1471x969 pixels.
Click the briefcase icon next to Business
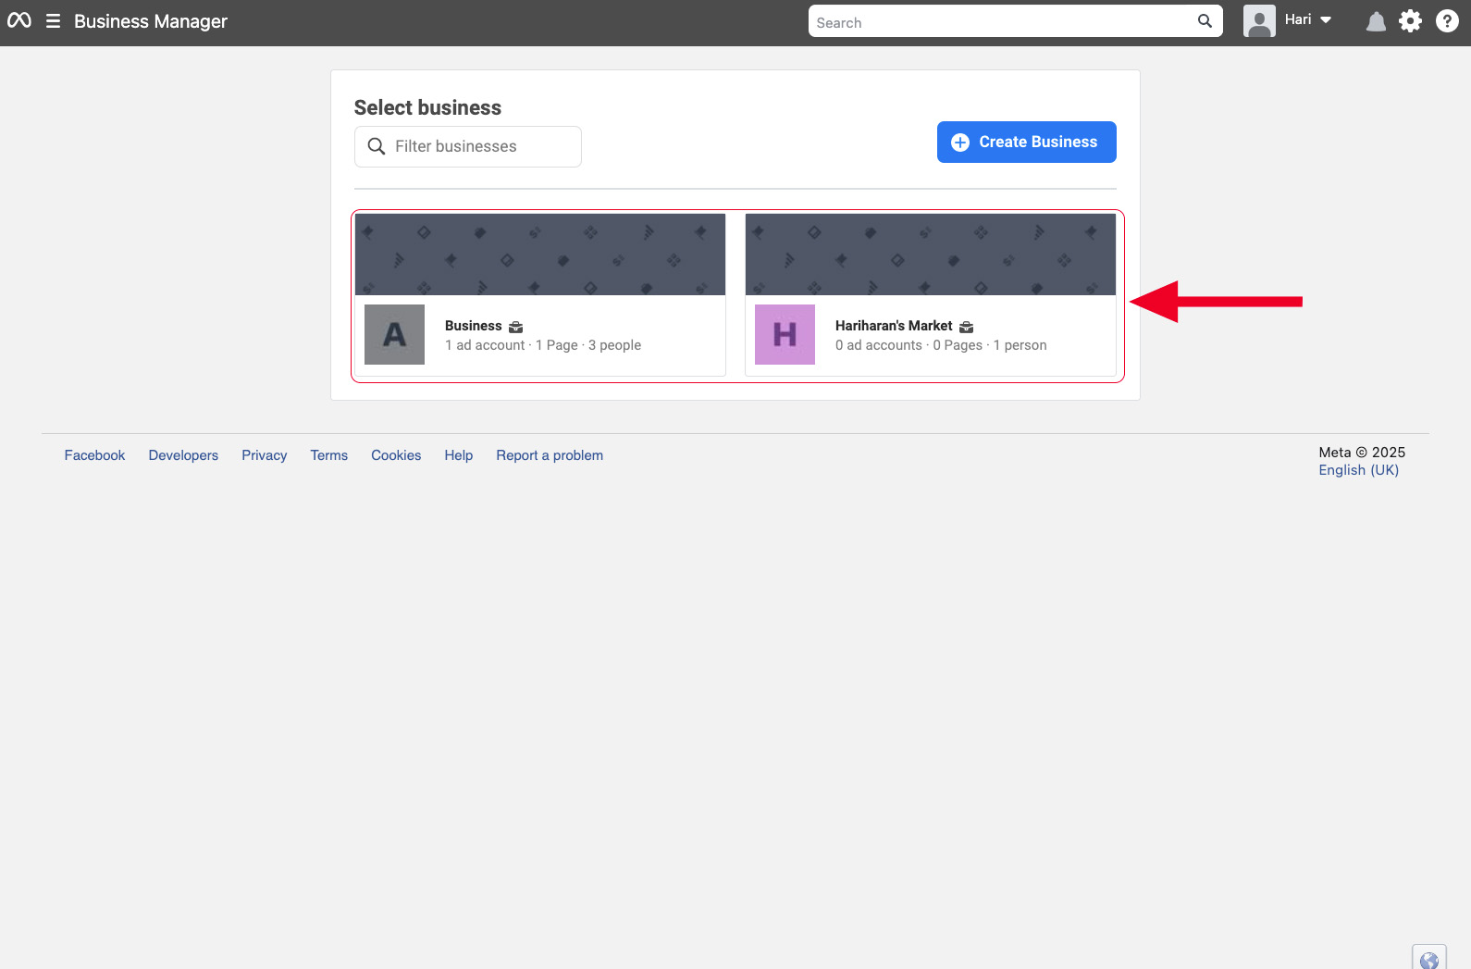click(516, 327)
